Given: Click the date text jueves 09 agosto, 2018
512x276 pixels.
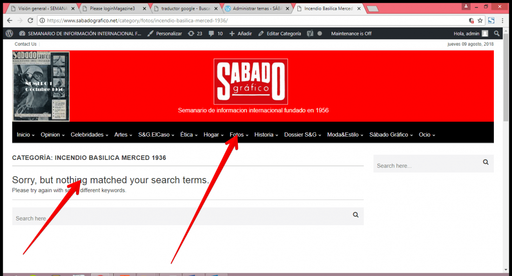Looking at the screenshot, I should point(470,44).
